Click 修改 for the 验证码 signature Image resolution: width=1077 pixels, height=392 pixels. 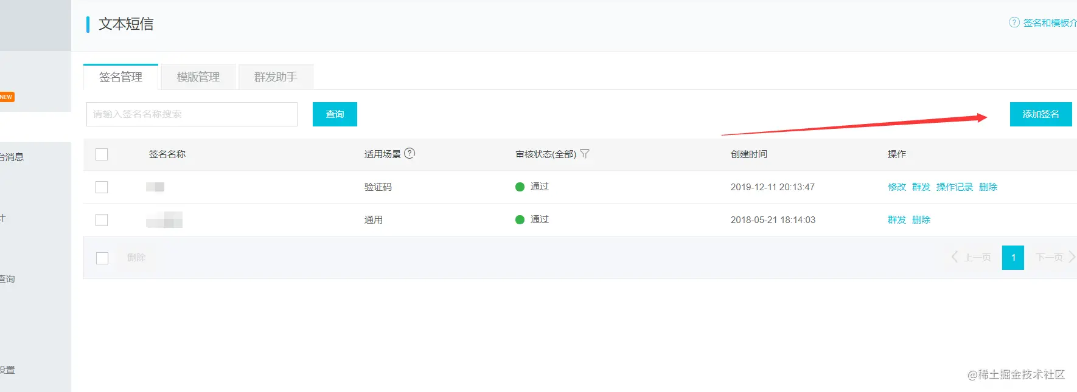(896, 187)
